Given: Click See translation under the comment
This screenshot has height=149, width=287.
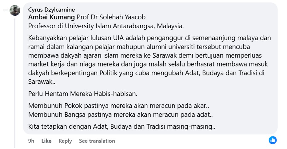Looking at the screenshot, I should [97, 141].
